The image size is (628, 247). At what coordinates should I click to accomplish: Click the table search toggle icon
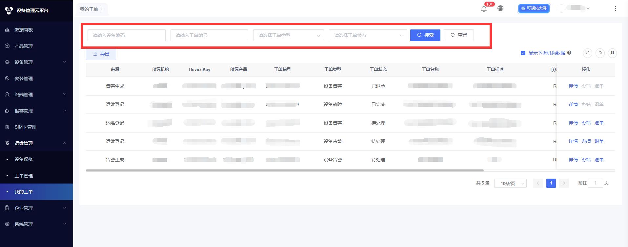click(x=588, y=53)
